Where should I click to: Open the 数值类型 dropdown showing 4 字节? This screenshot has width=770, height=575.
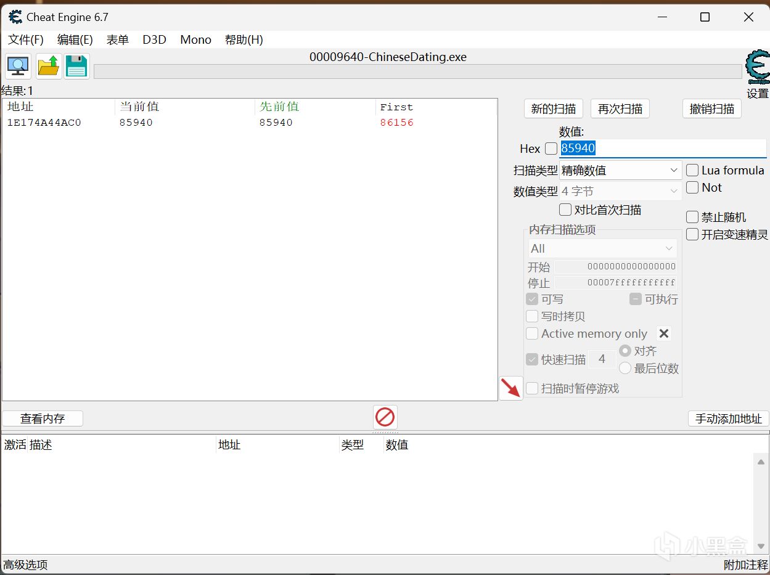tap(620, 191)
